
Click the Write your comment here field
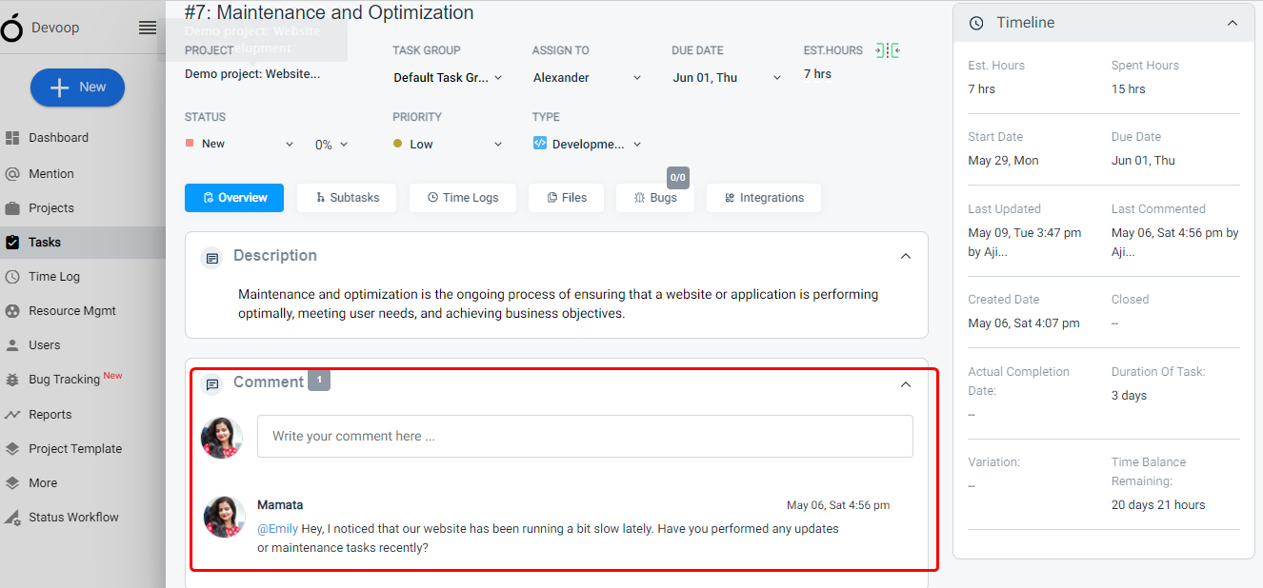click(x=585, y=436)
